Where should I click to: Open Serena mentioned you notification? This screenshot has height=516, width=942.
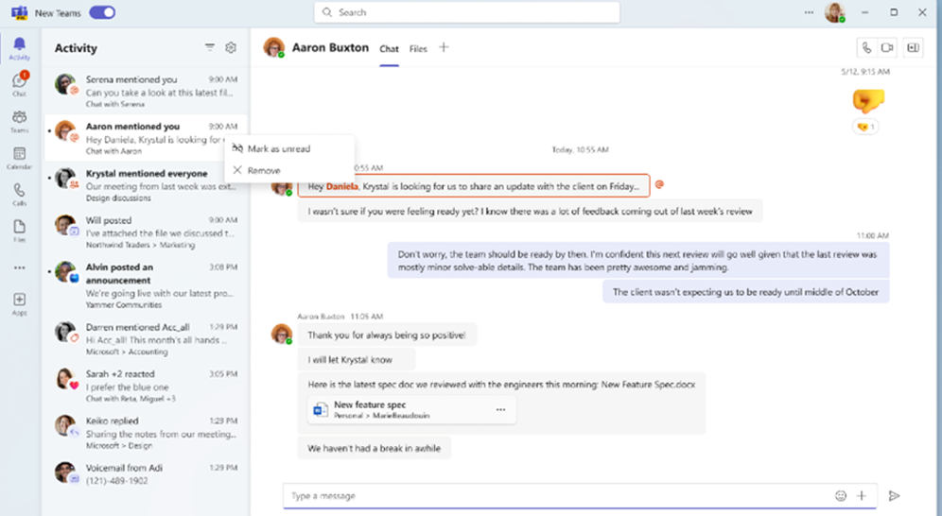(146, 92)
